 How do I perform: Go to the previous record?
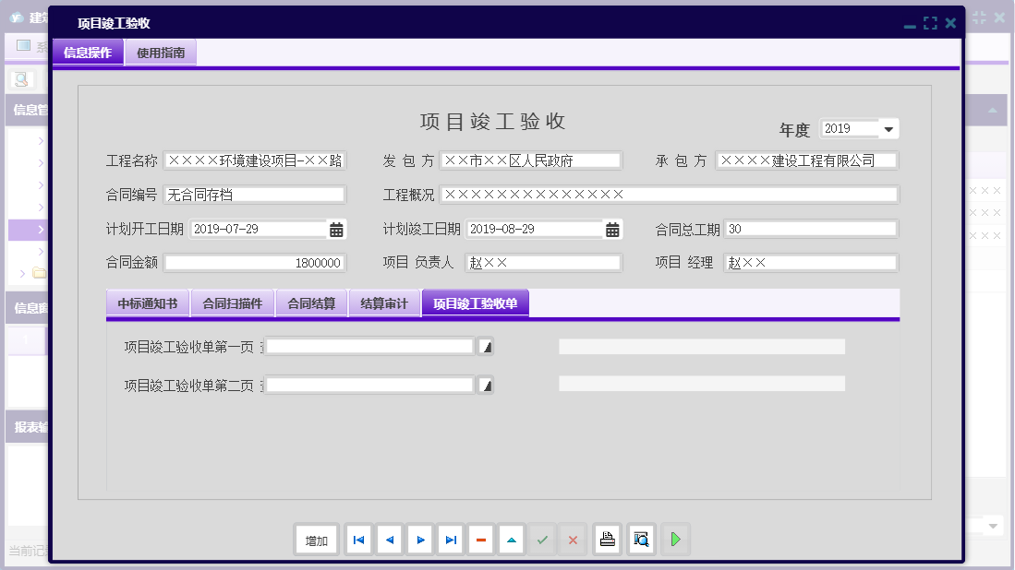coord(389,540)
